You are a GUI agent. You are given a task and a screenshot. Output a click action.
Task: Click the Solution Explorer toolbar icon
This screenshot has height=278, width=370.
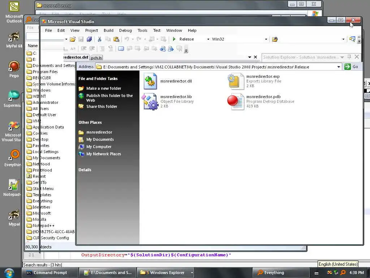[352, 39]
